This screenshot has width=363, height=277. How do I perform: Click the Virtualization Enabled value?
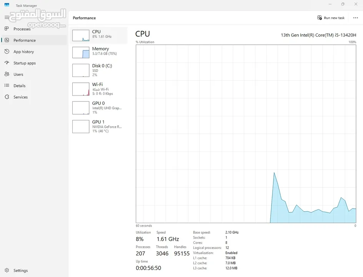pyautogui.click(x=231, y=253)
